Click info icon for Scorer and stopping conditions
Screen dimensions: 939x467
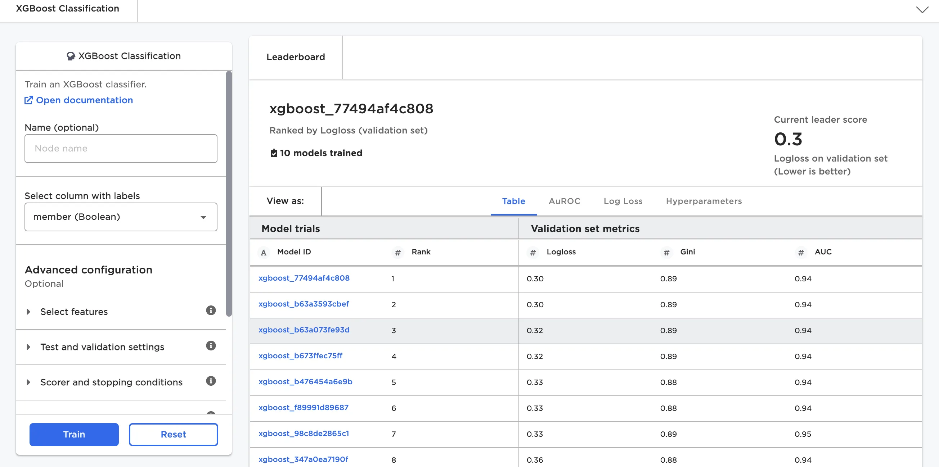(211, 381)
